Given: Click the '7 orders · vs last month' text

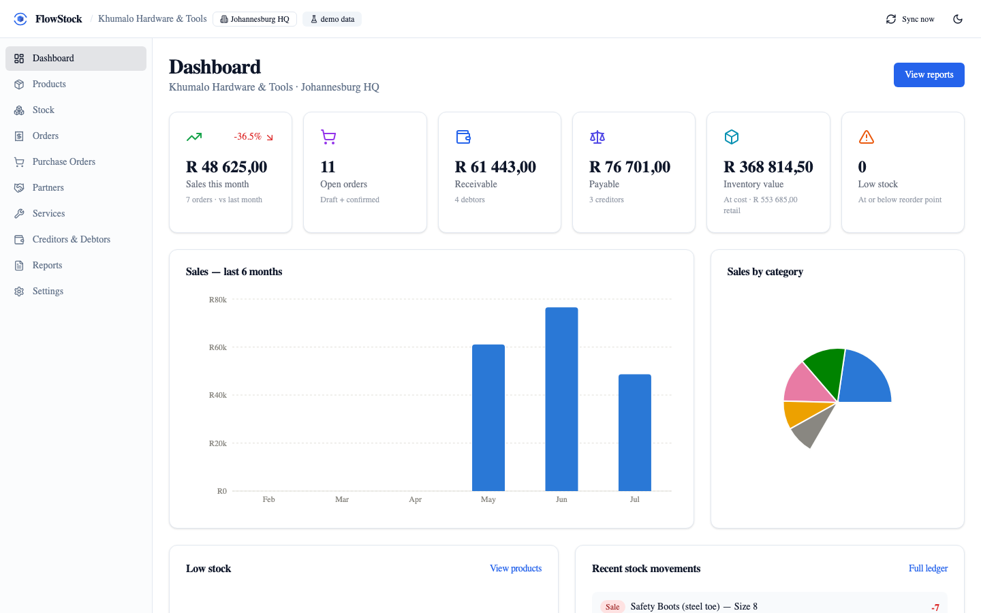Looking at the screenshot, I should point(224,200).
